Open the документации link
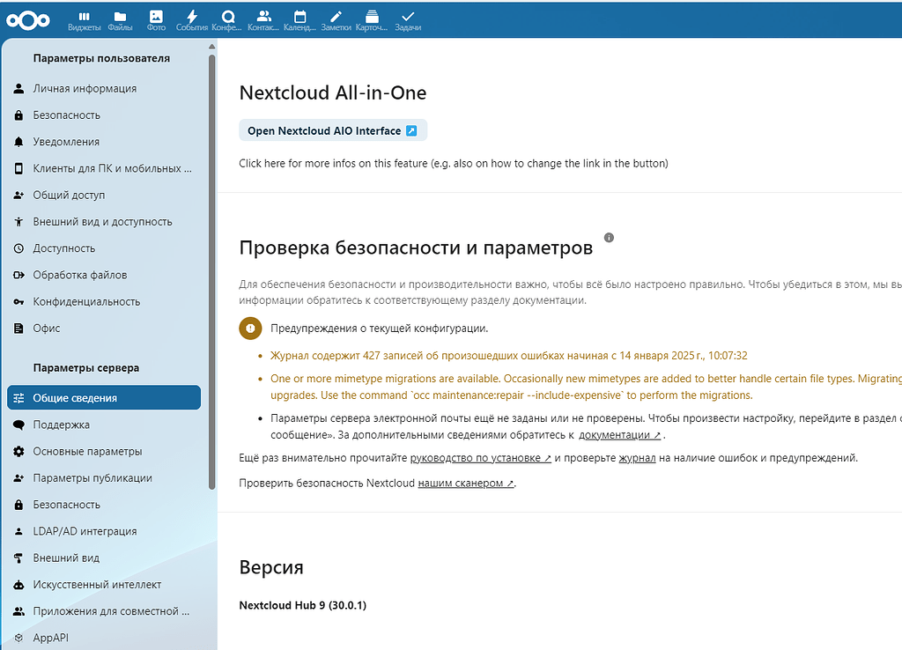 pyautogui.click(x=616, y=434)
